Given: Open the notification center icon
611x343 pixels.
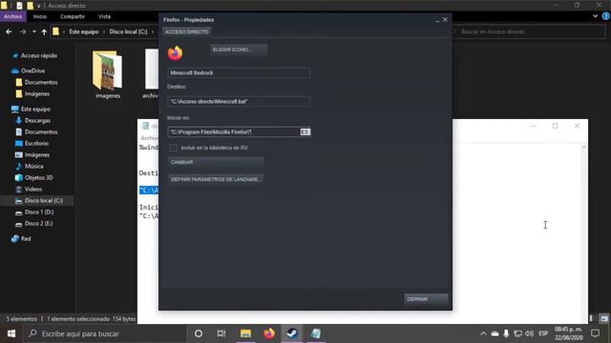Looking at the screenshot, I should coord(595,333).
